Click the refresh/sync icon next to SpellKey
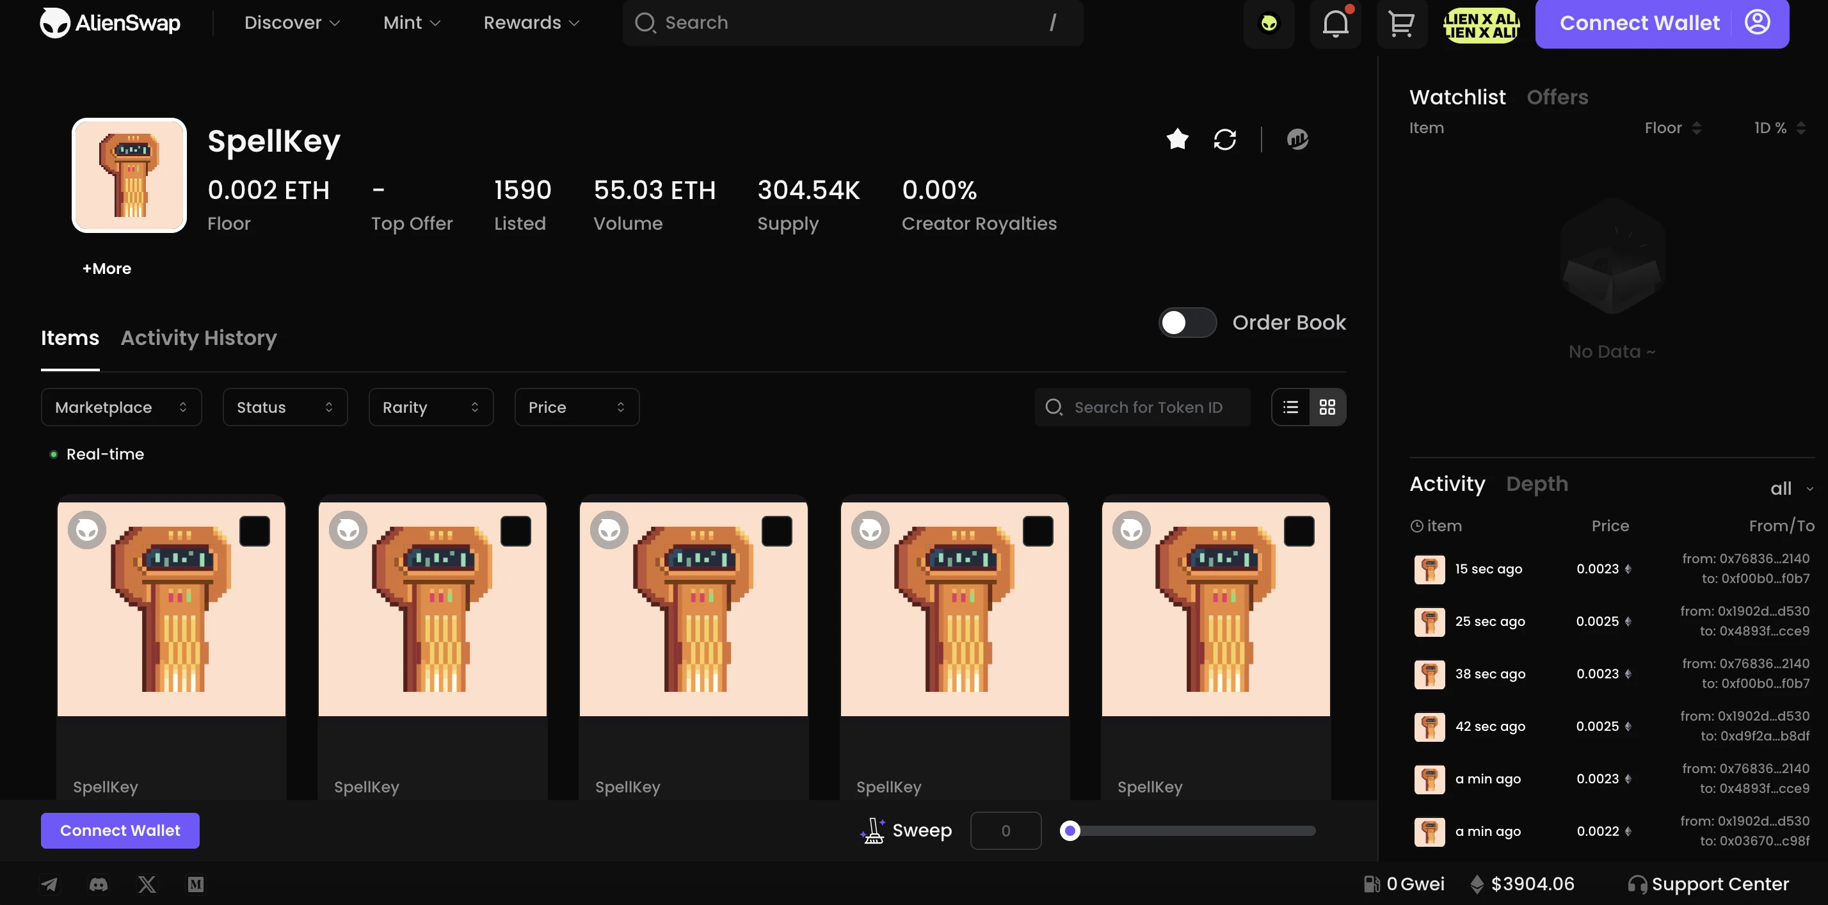1828x905 pixels. pos(1226,139)
